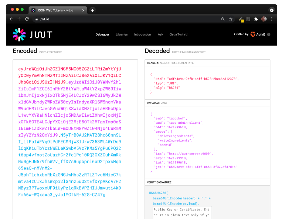Click the site lock icon

point(36,19)
